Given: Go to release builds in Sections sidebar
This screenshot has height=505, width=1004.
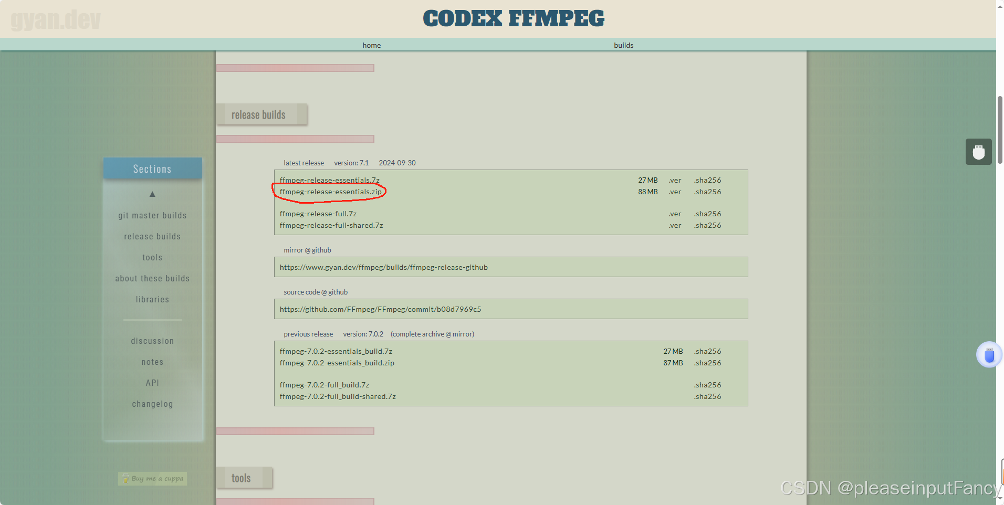Looking at the screenshot, I should [x=152, y=236].
